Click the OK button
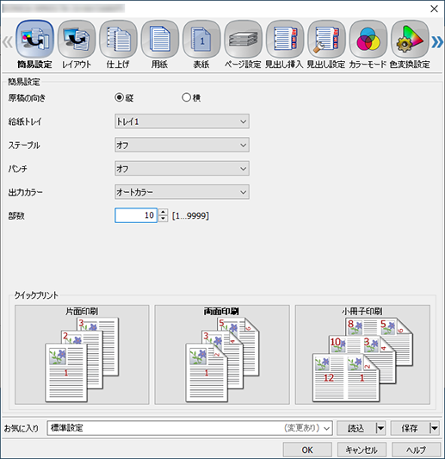 tap(307, 450)
